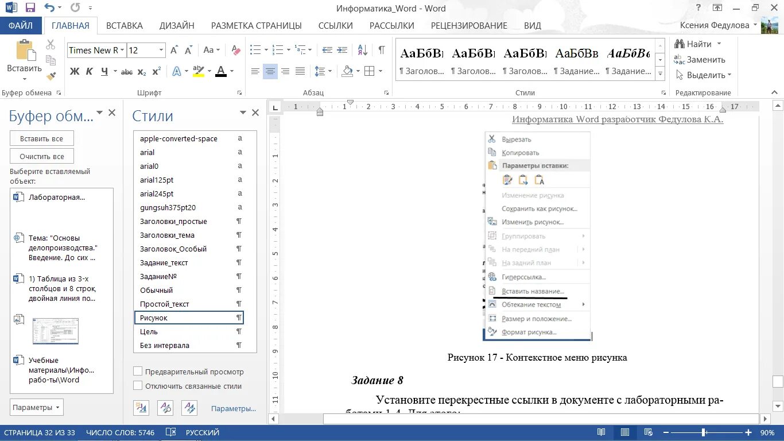Image resolution: width=784 pixels, height=441 pixels.
Task: Open the Параметры dropdown in clipboard pane
Action: [x=37, y=407]
